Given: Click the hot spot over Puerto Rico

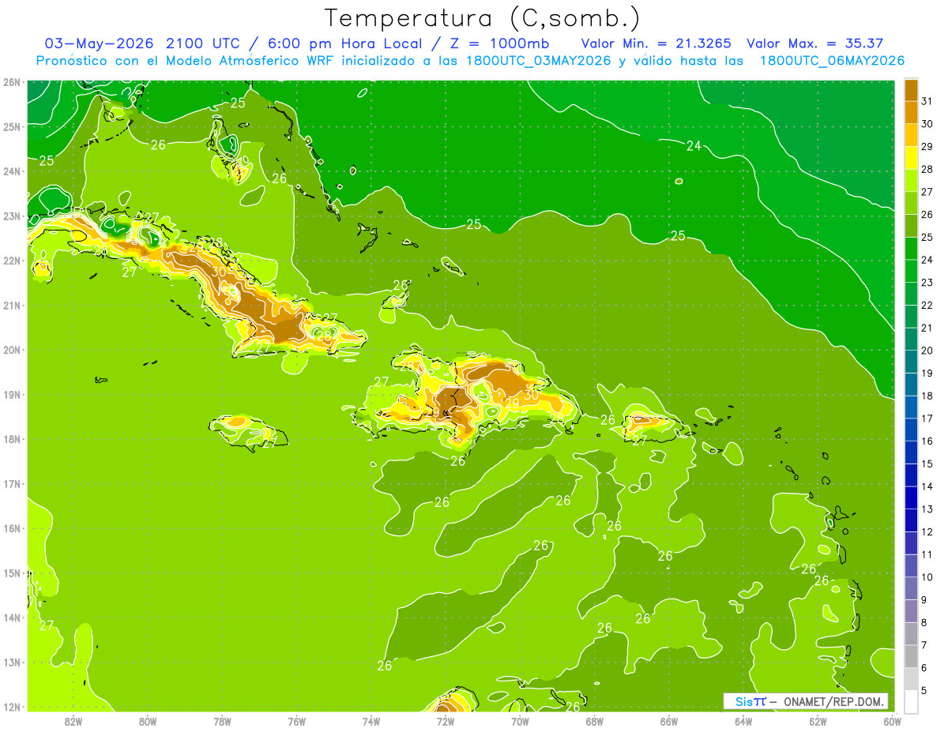Looking at the screenshot, I should tap(641, 419).
